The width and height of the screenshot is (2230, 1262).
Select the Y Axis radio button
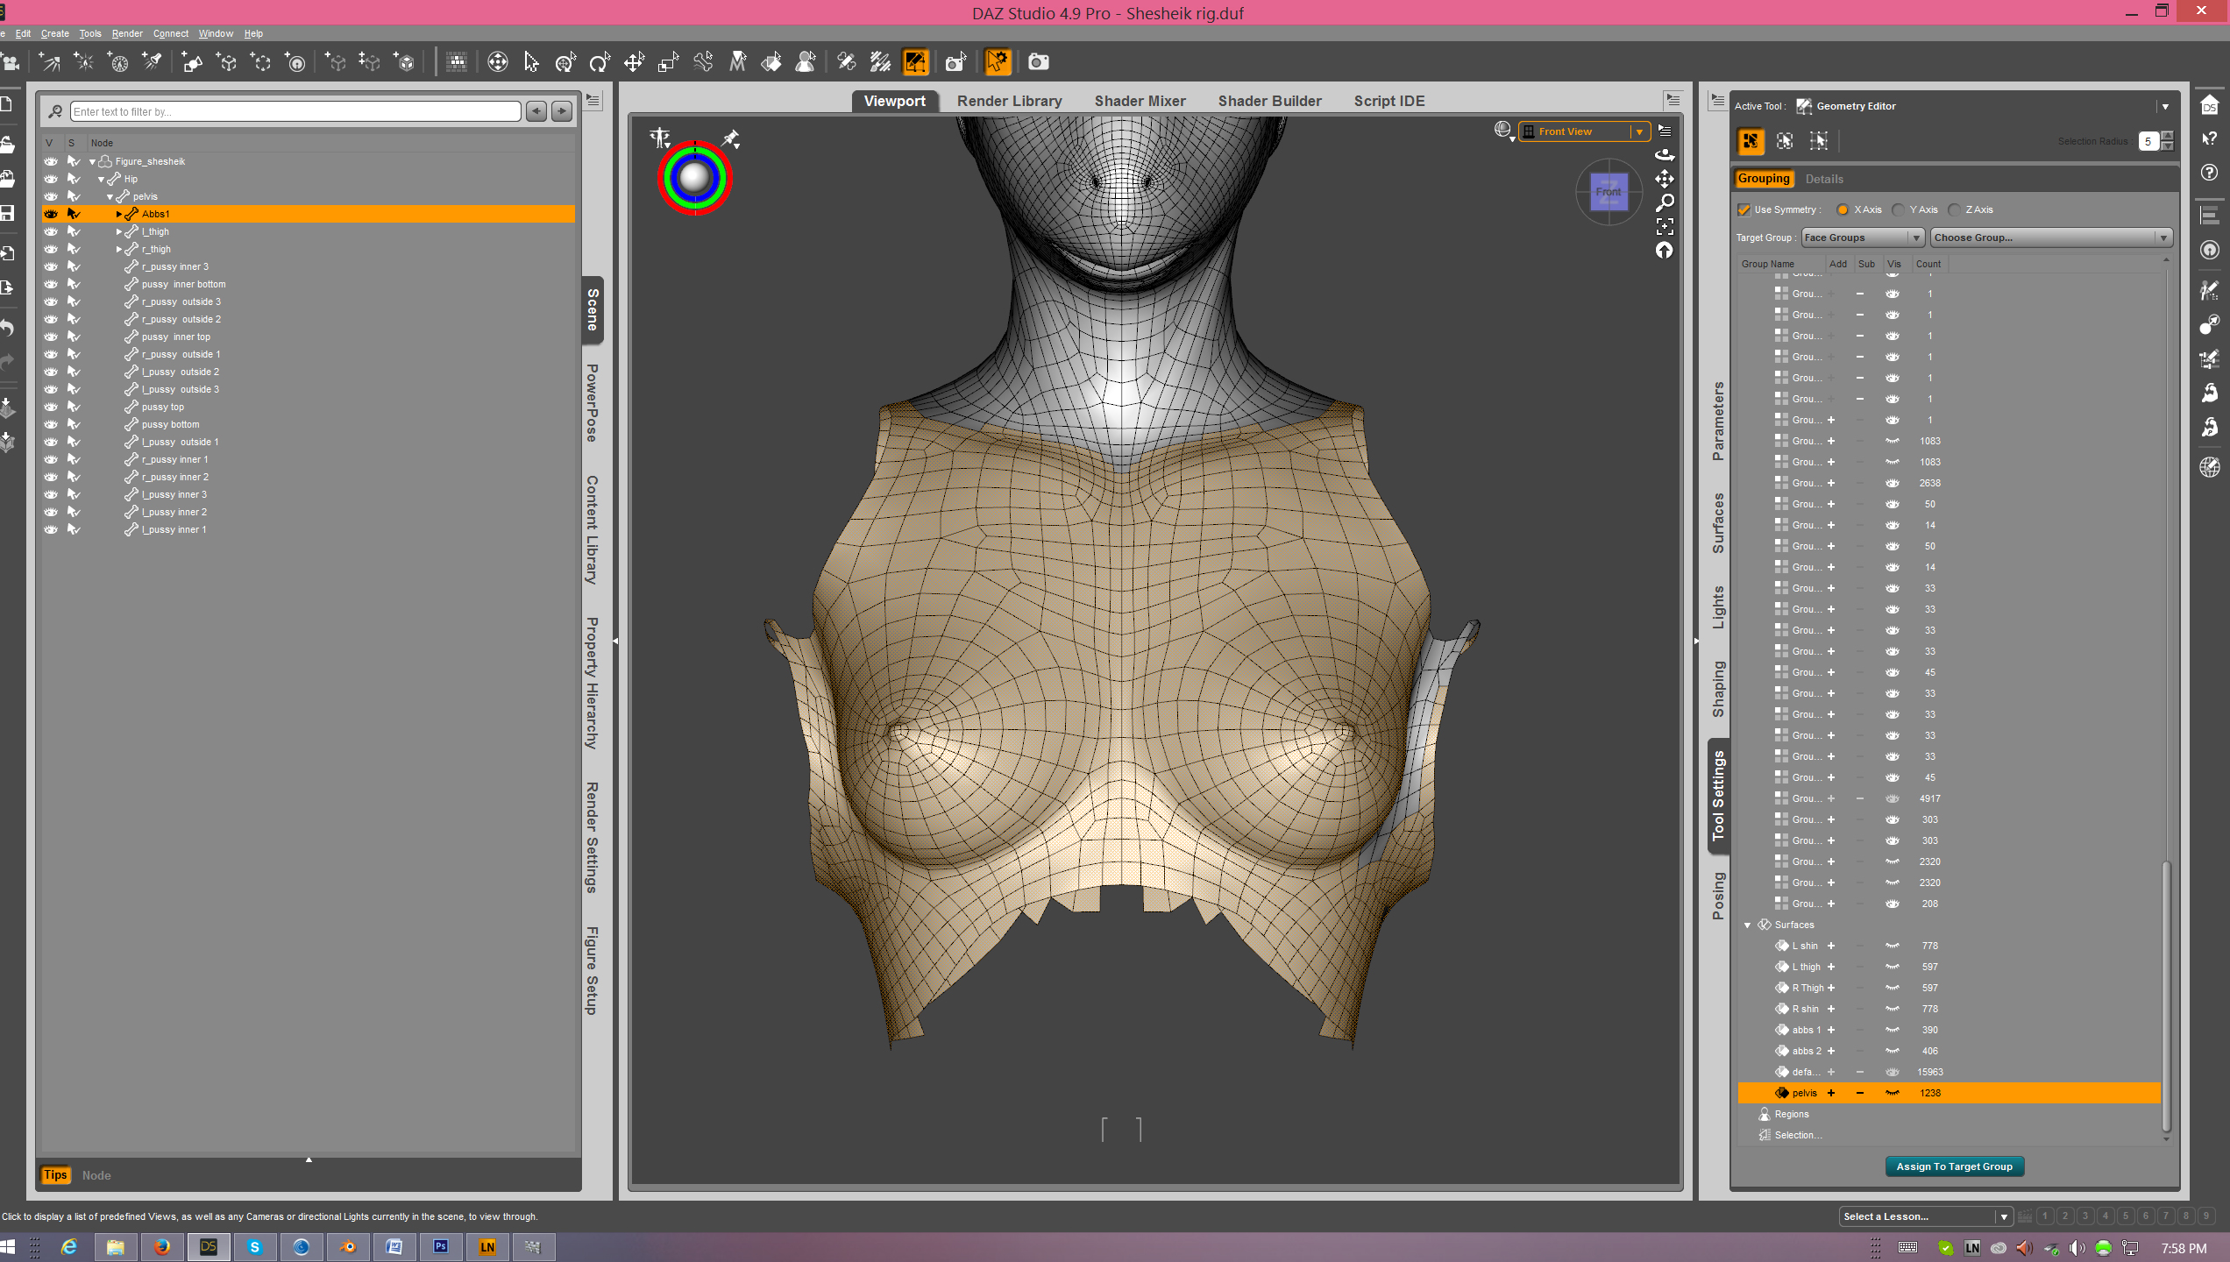pos(1898,209)
